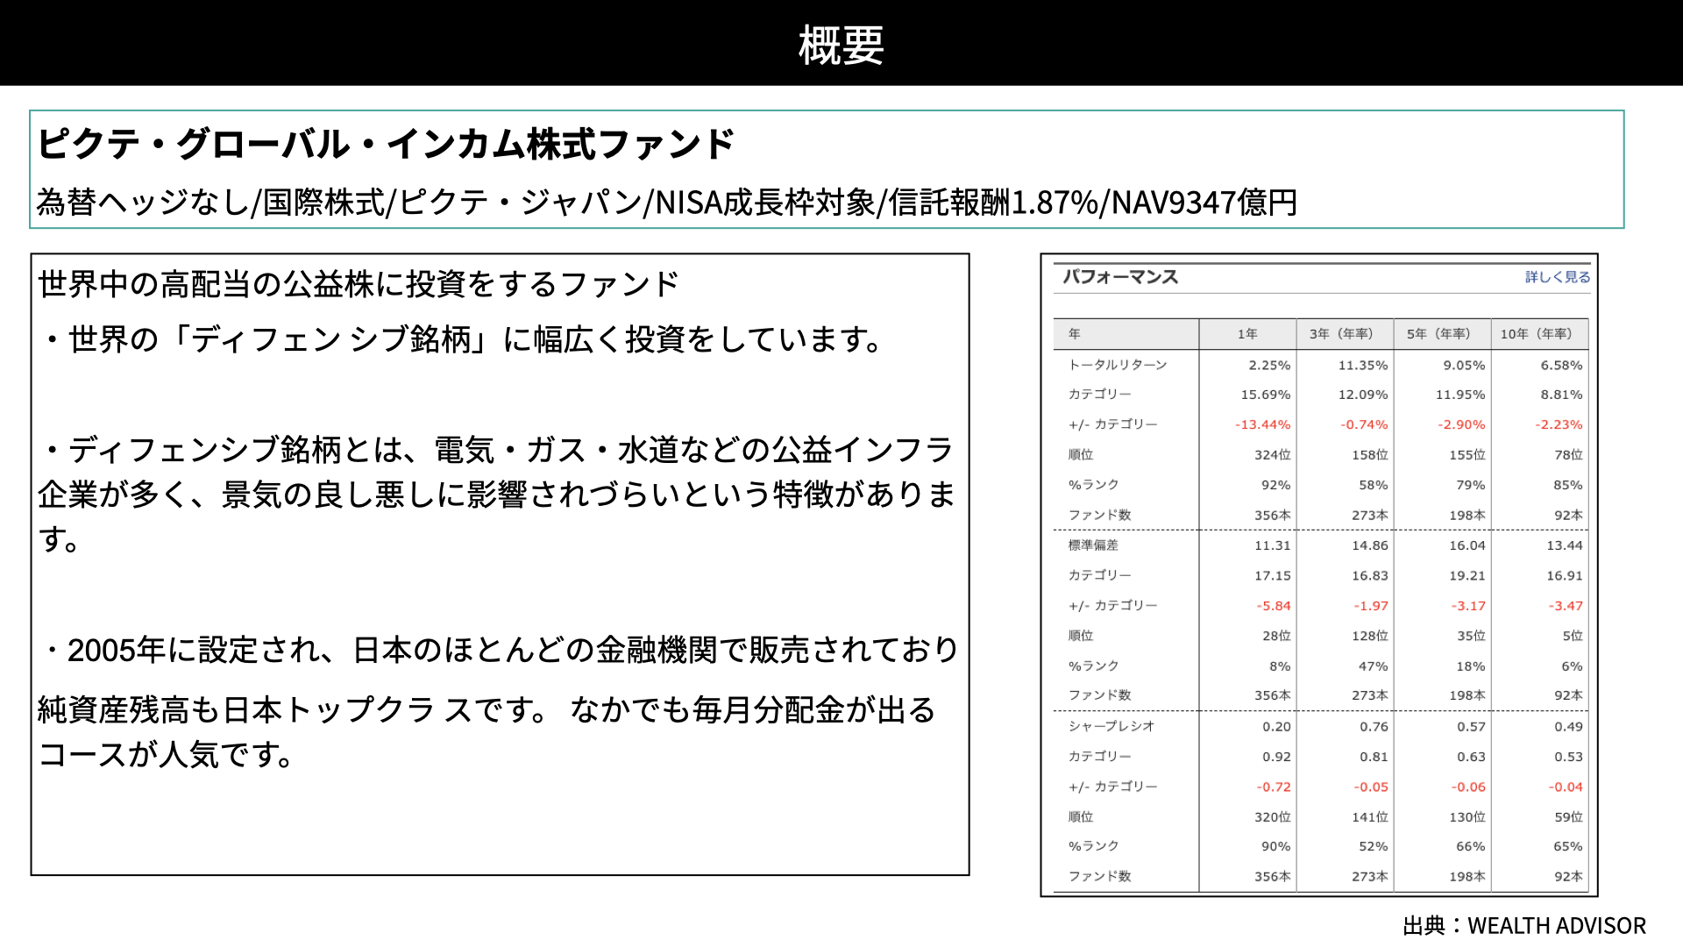Viewport: 1683px width, 947px height.
Task: Click the red -13.44% value
Action: coord(1263,425)
